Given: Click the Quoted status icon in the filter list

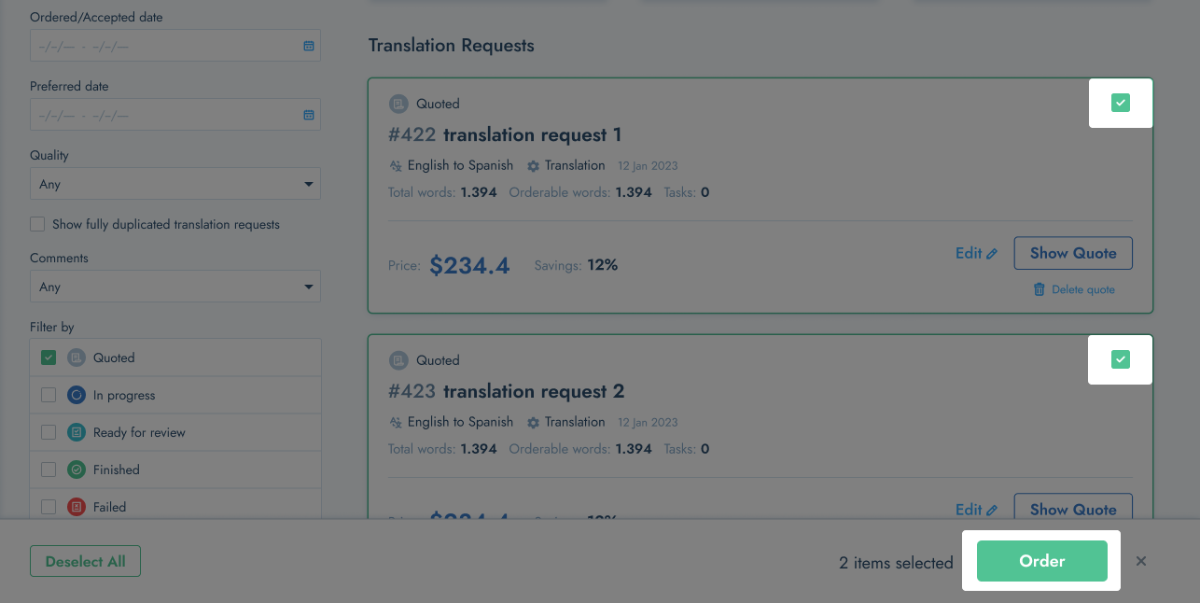Looking at the screenshot, I should (77, 358).
